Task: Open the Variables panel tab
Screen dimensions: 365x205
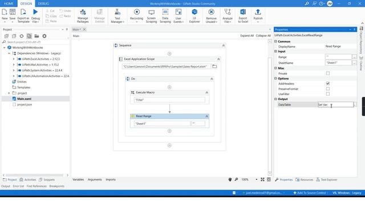Action: click(x=78, y=179)
